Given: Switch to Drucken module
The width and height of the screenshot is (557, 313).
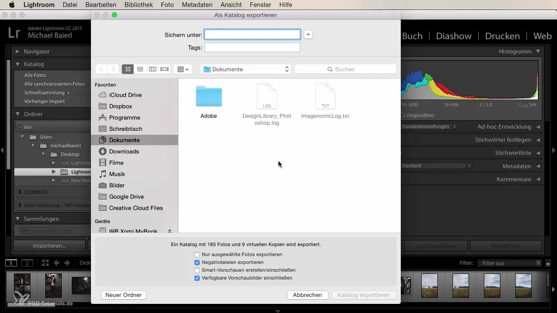Looking at the screenshot, I should (x=502, y=36).
